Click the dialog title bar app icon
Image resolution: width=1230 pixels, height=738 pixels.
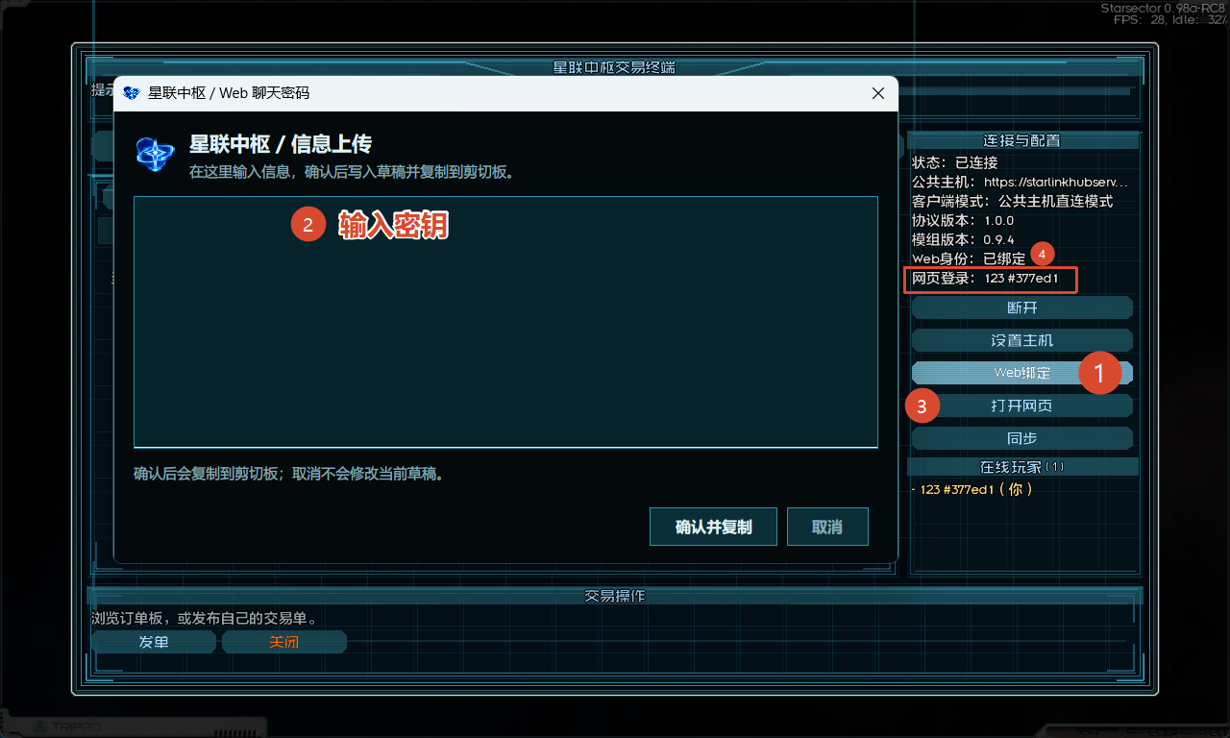pyautogui.click(x=132, y=93)
